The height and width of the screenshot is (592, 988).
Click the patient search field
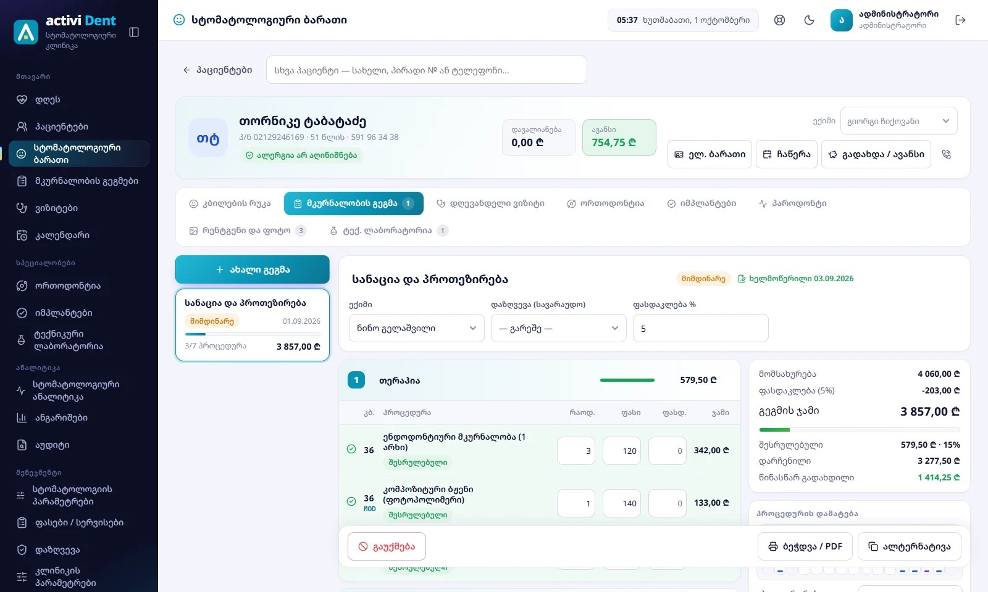pyautogui.click(x=427, y=70)
